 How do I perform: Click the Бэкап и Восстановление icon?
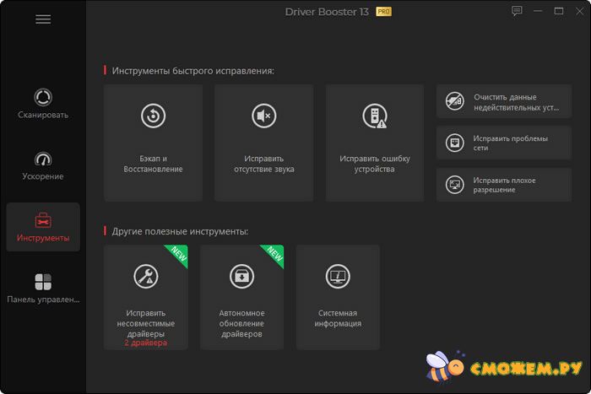click(x=153, y=116)
